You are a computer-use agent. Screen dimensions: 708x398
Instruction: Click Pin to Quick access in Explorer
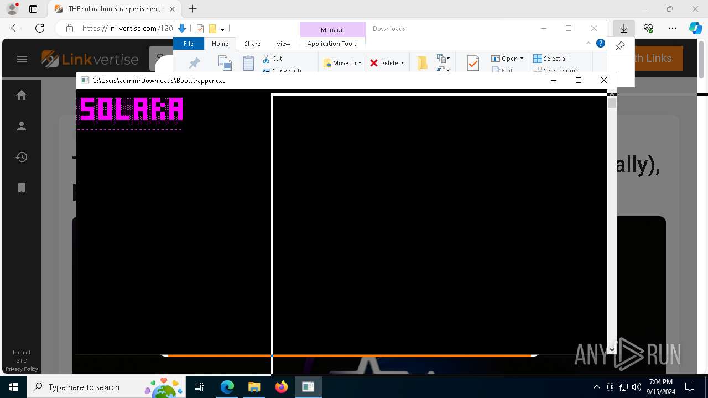pyautogui.click(x=194, y=64)
